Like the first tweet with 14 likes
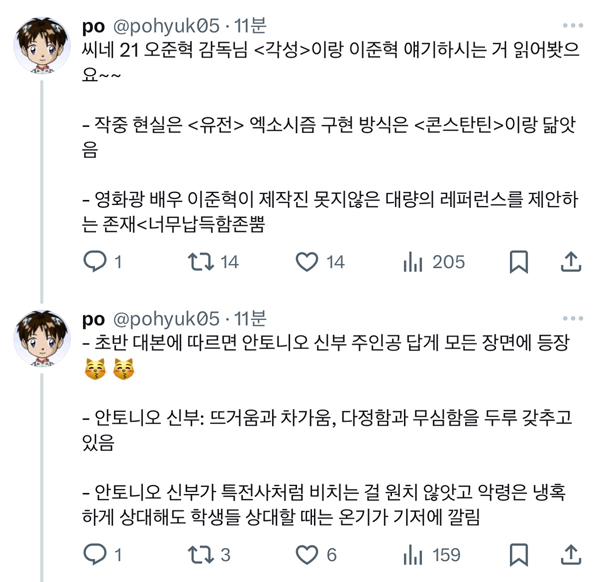This screenshot has width=600, height=582. [307, 261]
